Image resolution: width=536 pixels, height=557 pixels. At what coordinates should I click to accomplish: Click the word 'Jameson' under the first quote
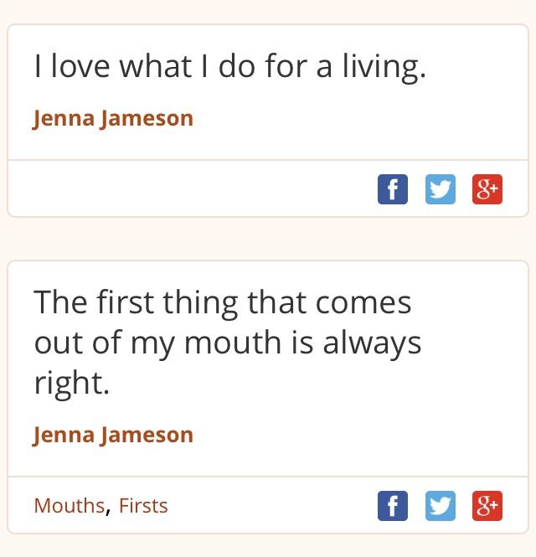(x=147, y=119)
